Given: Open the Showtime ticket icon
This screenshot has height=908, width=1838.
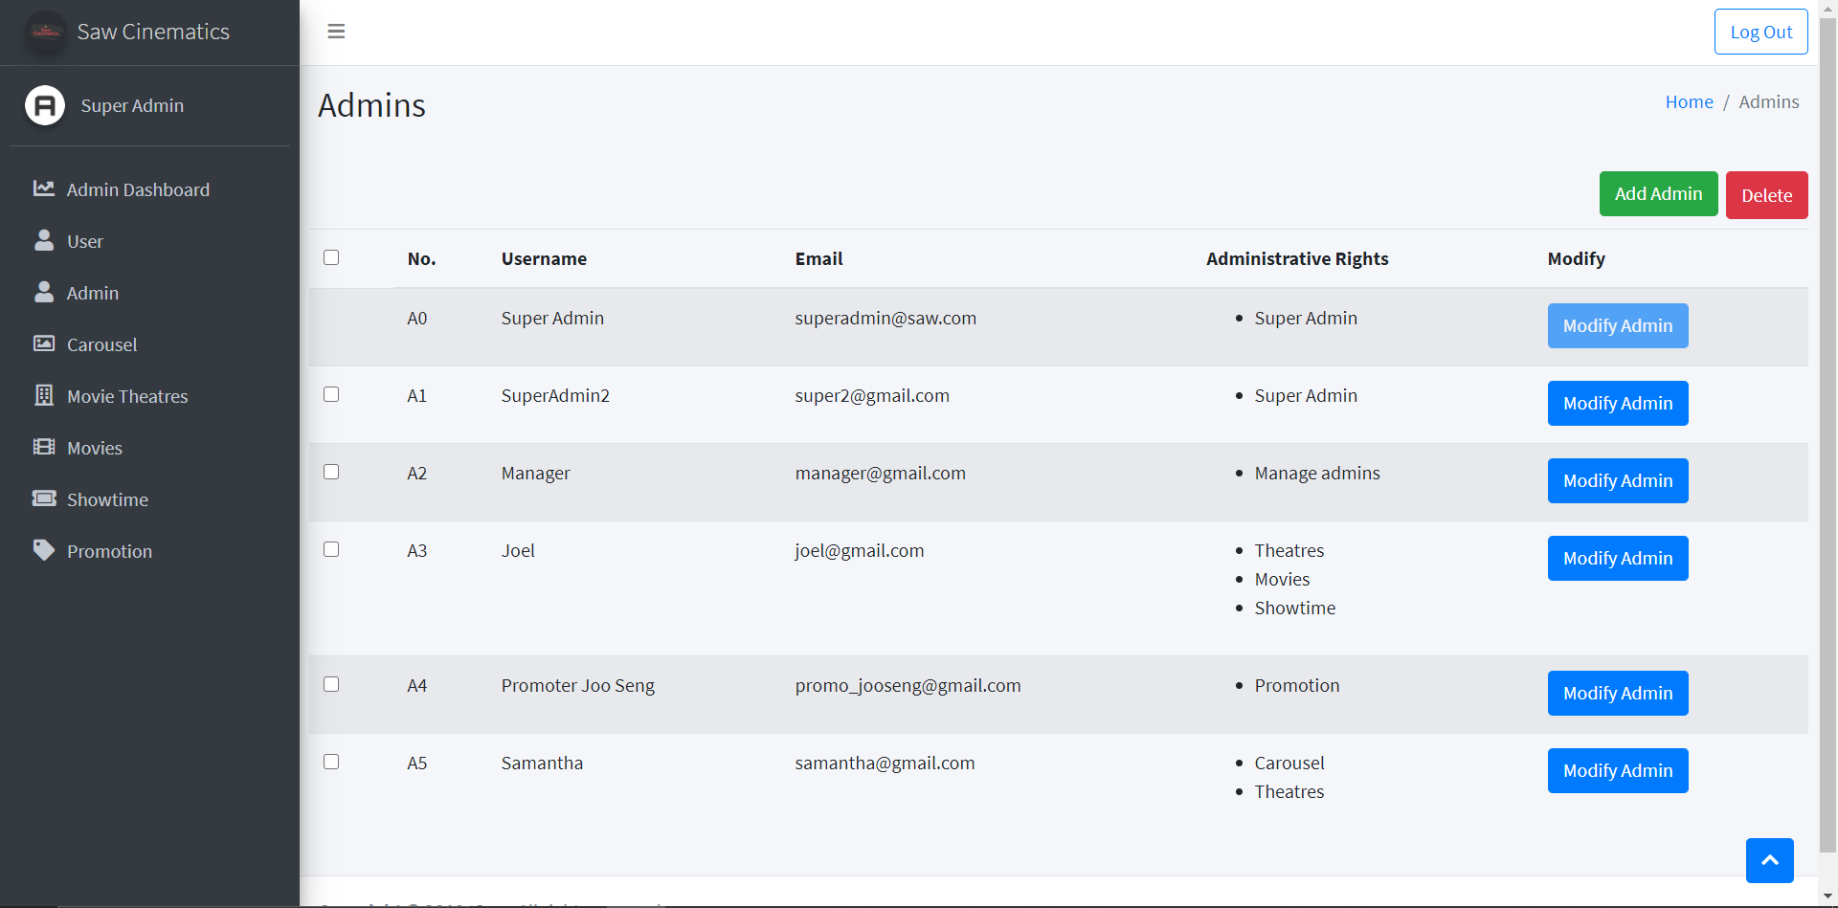Looking at the screenshot, I should pos(44,498).
